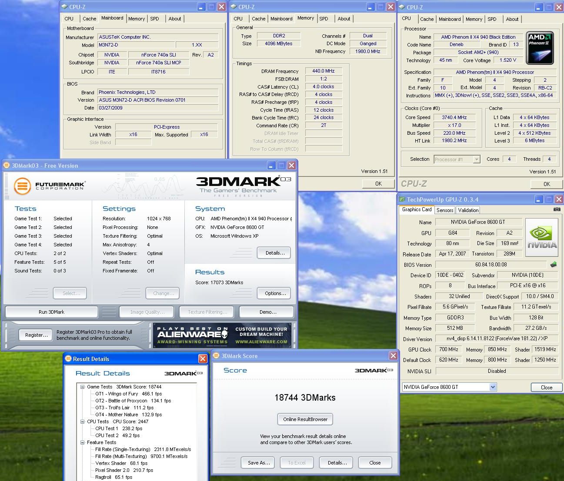The height and width of the screenshot is (481, 564).
Task: Switch to Sensors tab in GPU-Z
Action: 445,210
